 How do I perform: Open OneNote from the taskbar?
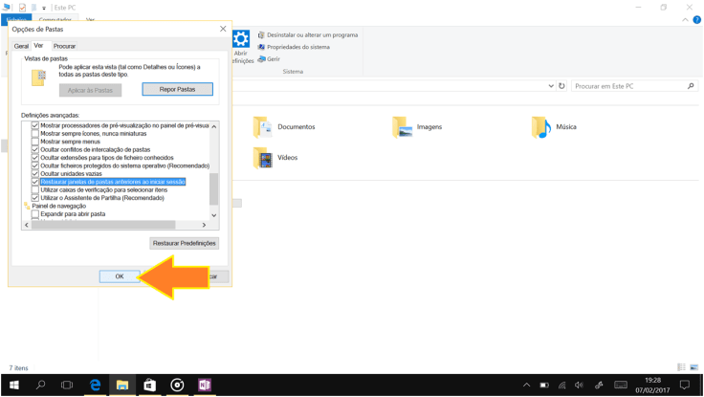tap(205, 385)
